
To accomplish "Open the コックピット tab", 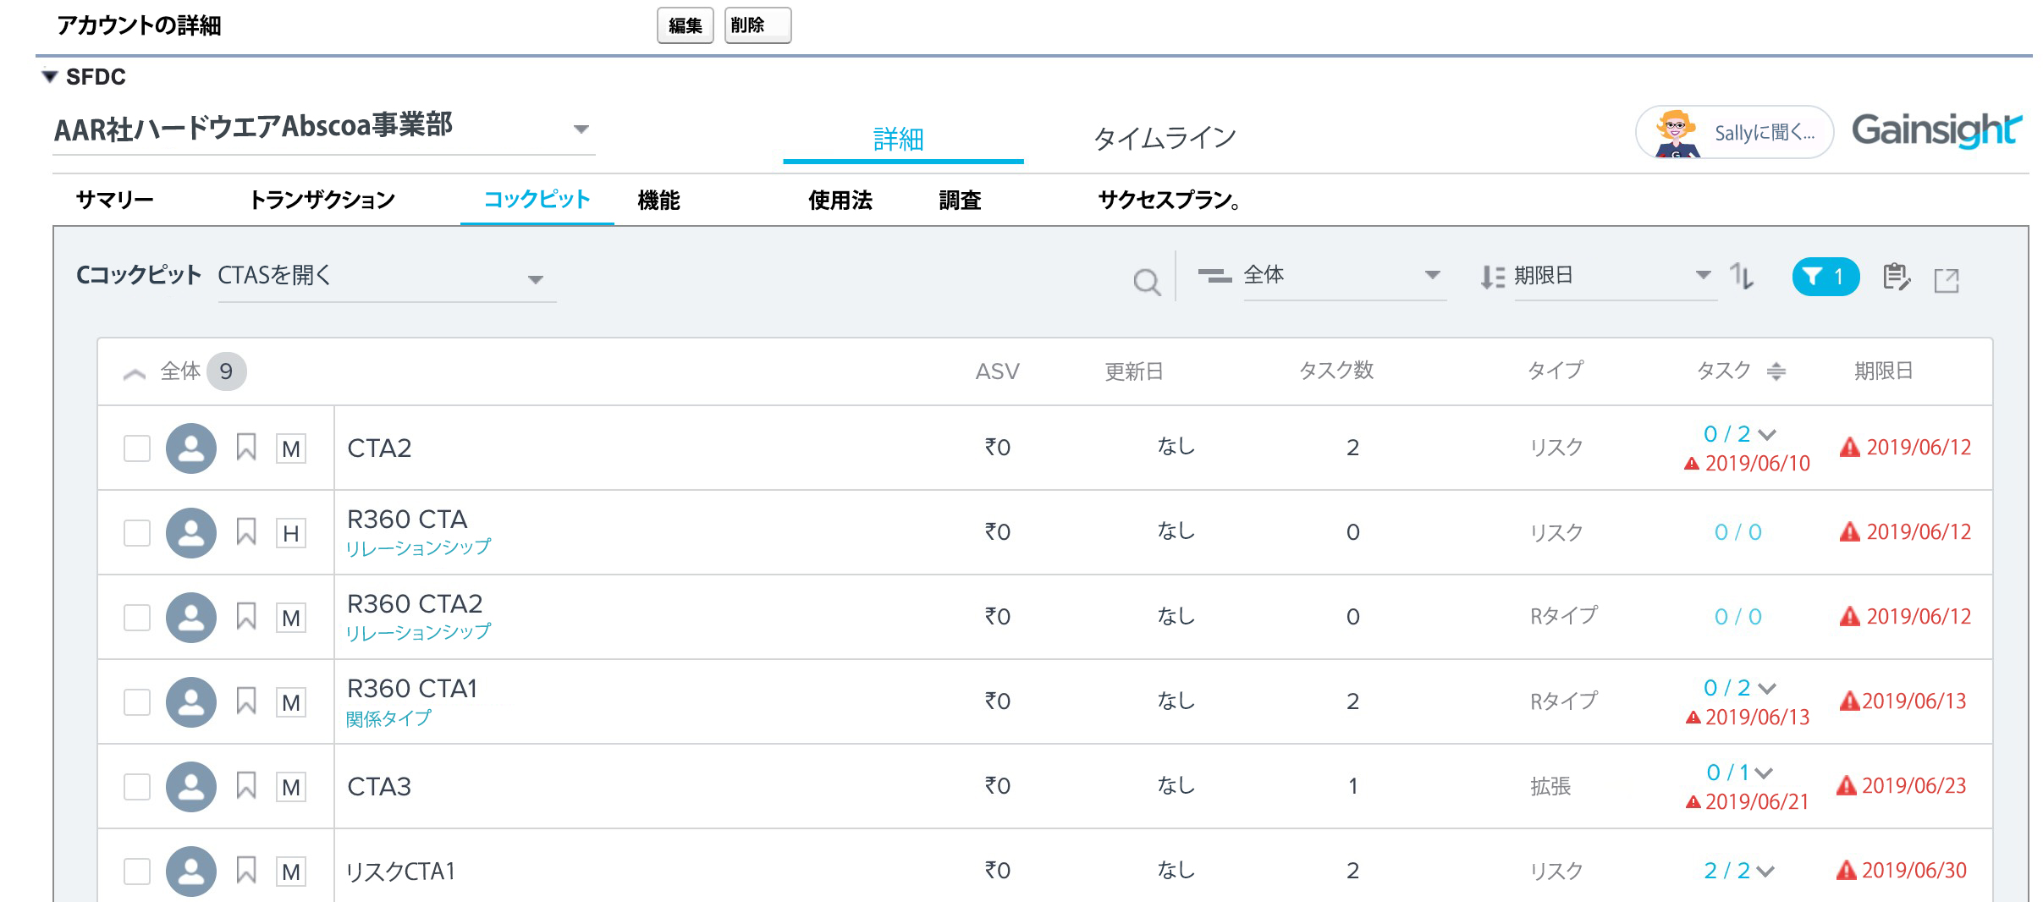I will [537, 200].
